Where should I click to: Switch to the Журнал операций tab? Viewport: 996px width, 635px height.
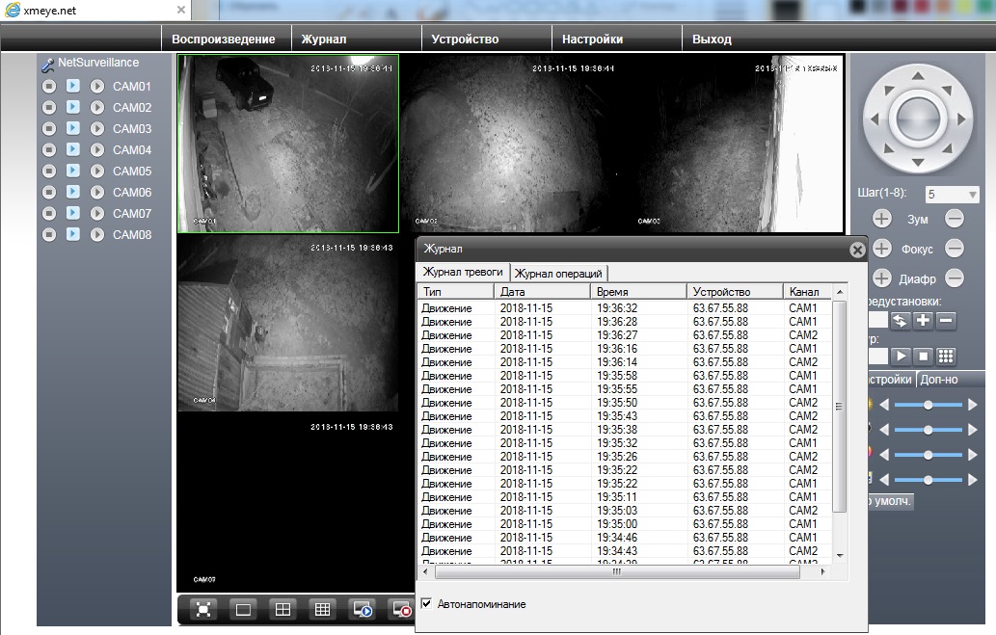coord(559,274)
